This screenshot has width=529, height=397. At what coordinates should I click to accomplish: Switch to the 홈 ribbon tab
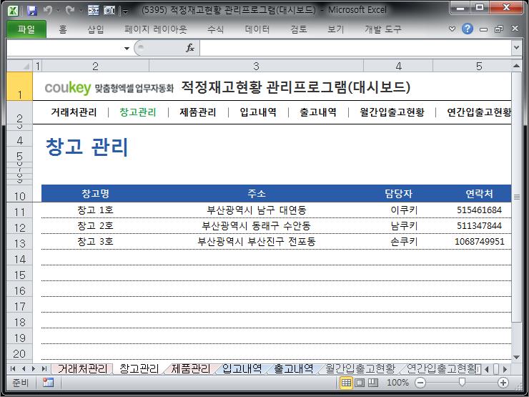[x=63, y=30]
